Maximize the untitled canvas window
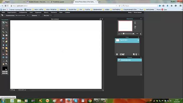Viewport: 183px width, 103px height. click(100, 19)
